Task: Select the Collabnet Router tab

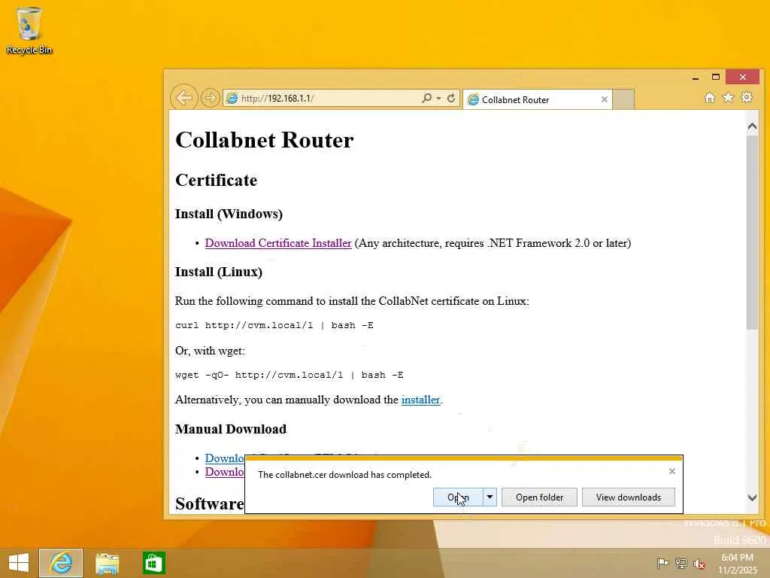Action: click(537, 100)
